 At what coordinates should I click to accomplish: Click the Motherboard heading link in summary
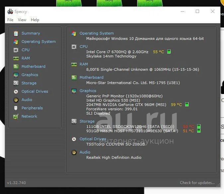(x=92, y=77)
